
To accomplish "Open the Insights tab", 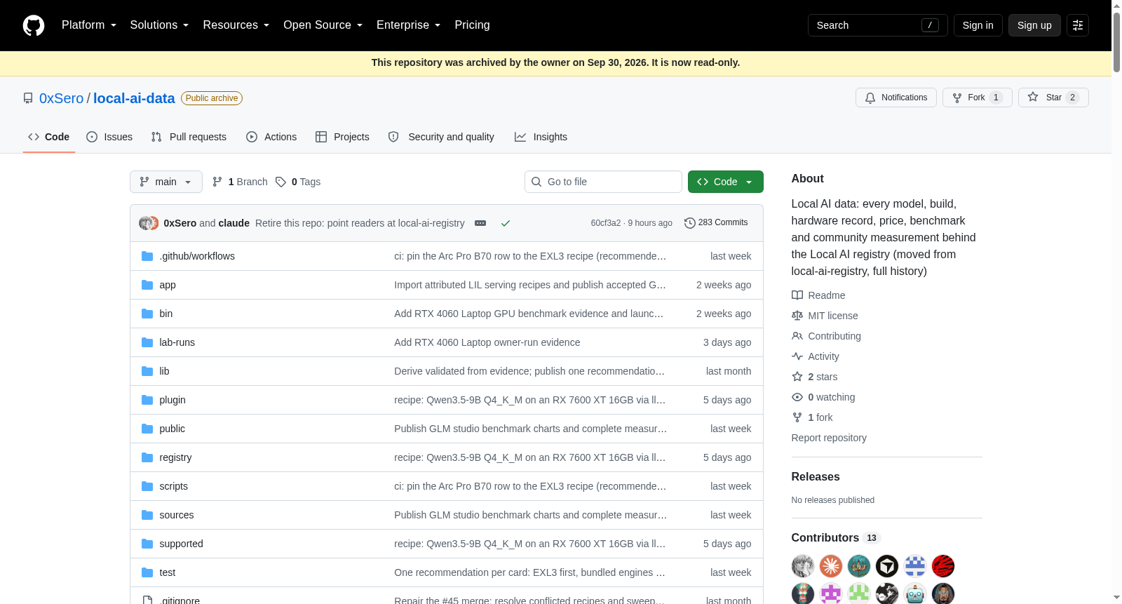I will pyautogui.click(x=541, y=137).
